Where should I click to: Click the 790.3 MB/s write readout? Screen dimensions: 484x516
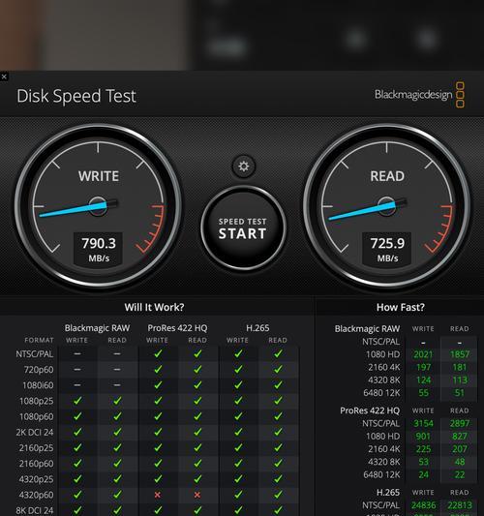click(x=99, y=249)
